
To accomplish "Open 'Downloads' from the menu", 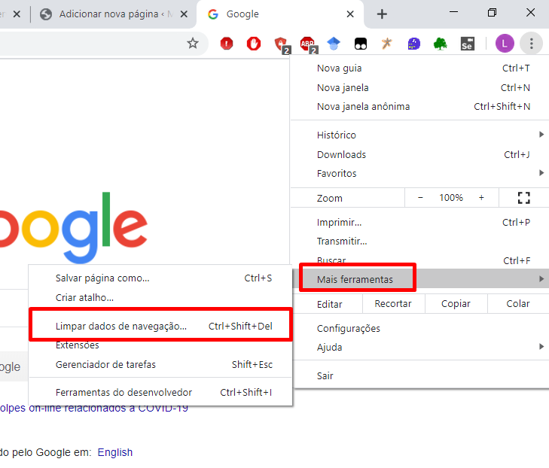I will pos(419,154).
